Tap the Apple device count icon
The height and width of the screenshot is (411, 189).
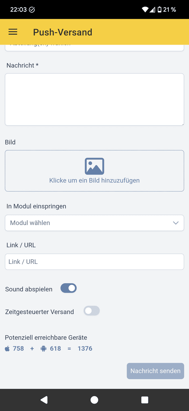[x=7, y=348]
